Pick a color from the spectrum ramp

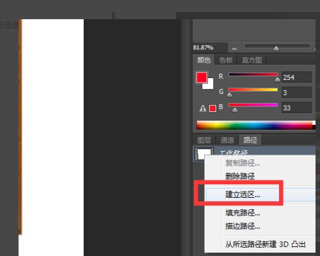(x=254, y=125)
